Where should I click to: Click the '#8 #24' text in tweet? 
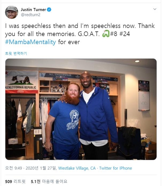(x=120, y=34)
